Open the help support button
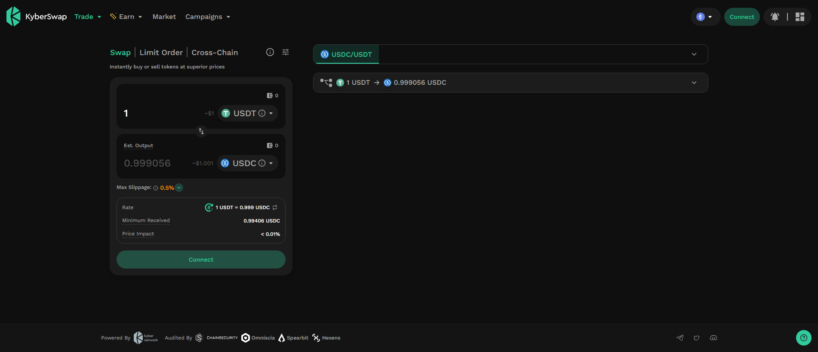 coord(803,338)
